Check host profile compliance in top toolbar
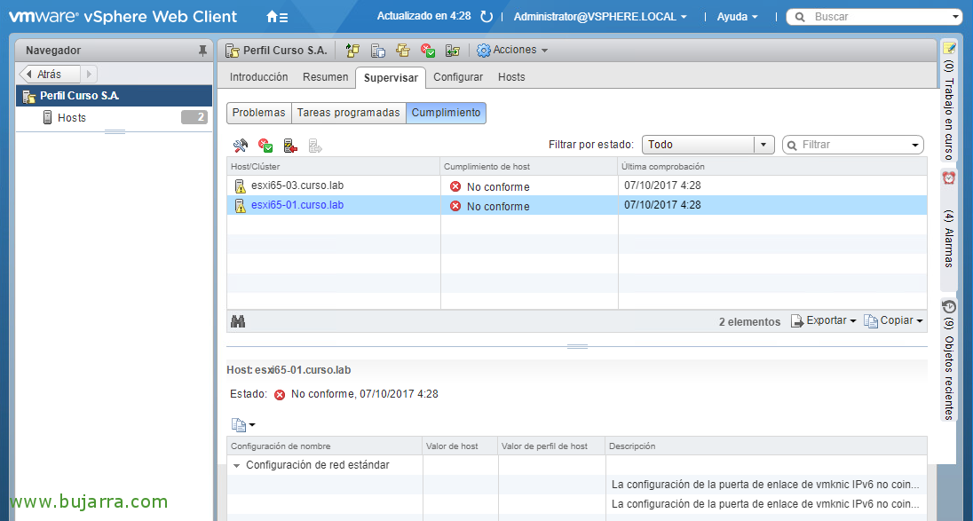 click(428, 51)
